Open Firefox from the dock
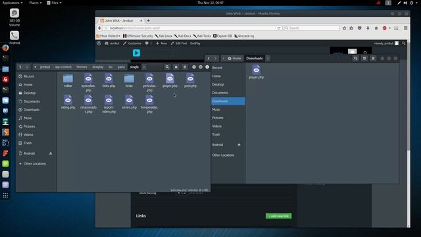This screenshot has height=237, width=421. coord(5,48)
